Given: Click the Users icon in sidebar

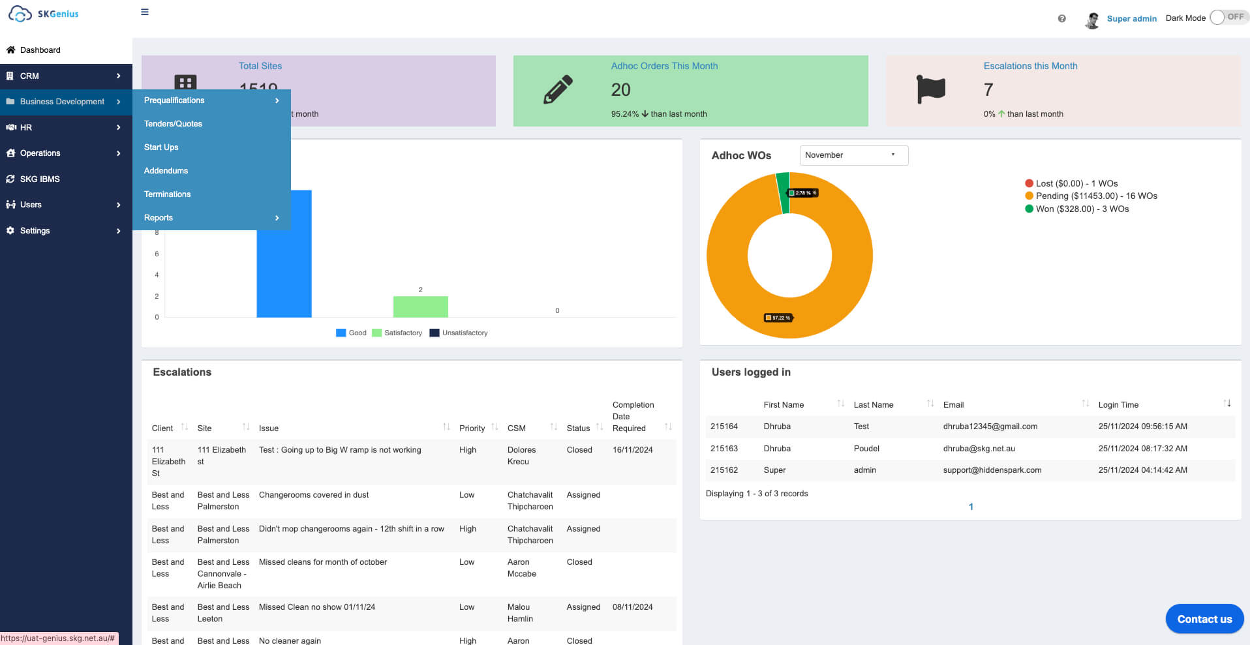Looking at the screenshot, I should [10, 204].
